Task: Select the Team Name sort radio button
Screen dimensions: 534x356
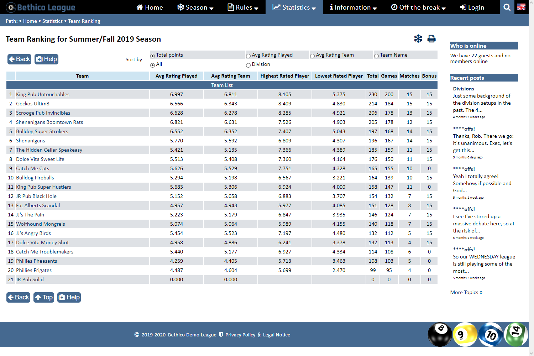Action: pos(376,56)
